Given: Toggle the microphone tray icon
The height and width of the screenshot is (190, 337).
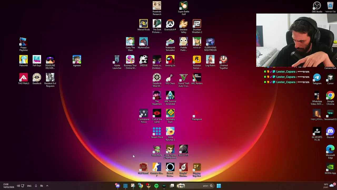Looking at the screenshot, I should pyautogui.click(x=36, y=186).
